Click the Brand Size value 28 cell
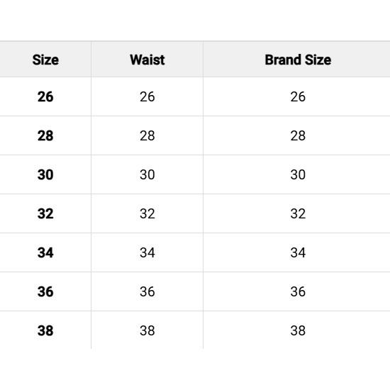 [298, 135]
